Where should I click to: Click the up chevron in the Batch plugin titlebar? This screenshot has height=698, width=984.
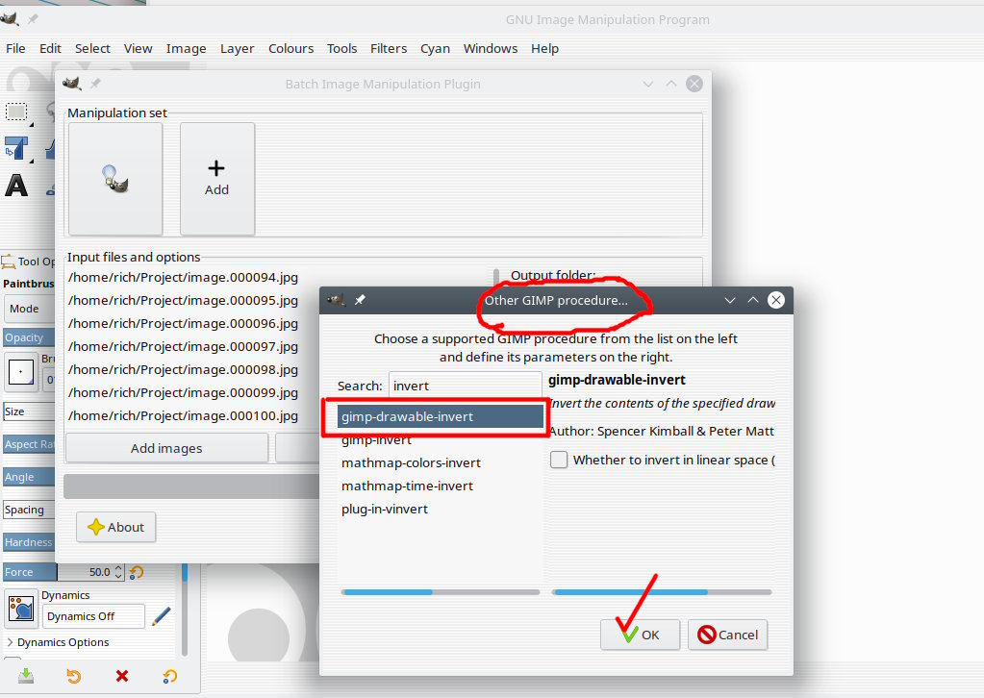coord(671,84)
